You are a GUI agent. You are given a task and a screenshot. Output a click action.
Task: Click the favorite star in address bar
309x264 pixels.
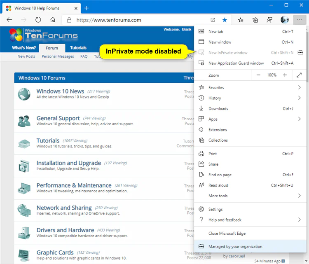click(225, 20)
